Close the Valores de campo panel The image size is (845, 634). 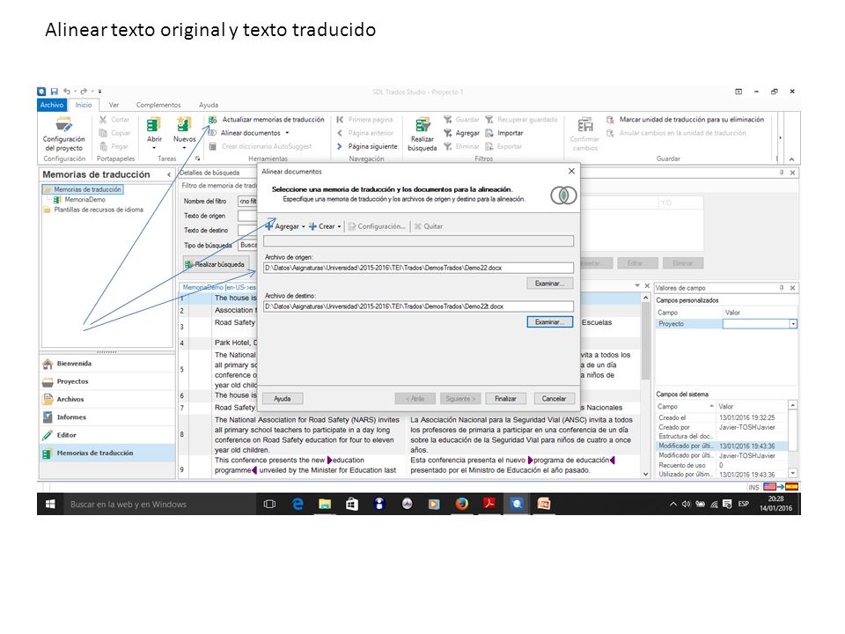pos(793,289)
